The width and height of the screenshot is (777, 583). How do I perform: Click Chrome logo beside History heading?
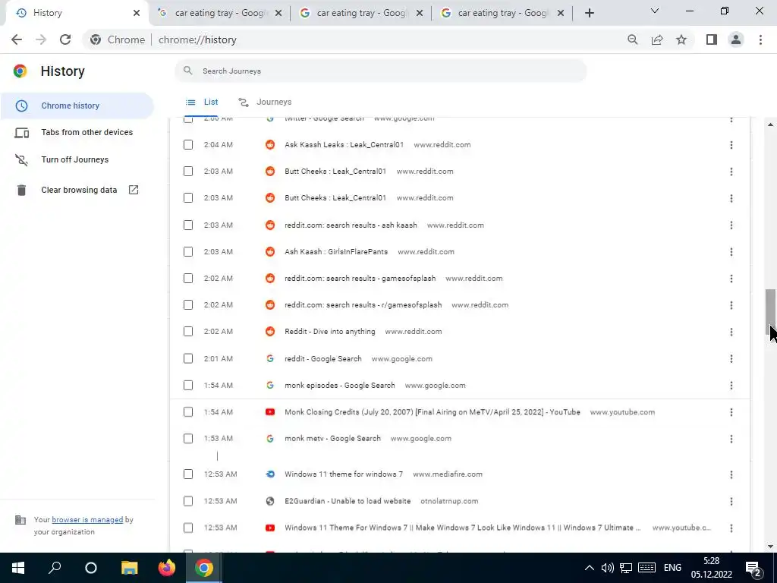[x=20, y=71]
